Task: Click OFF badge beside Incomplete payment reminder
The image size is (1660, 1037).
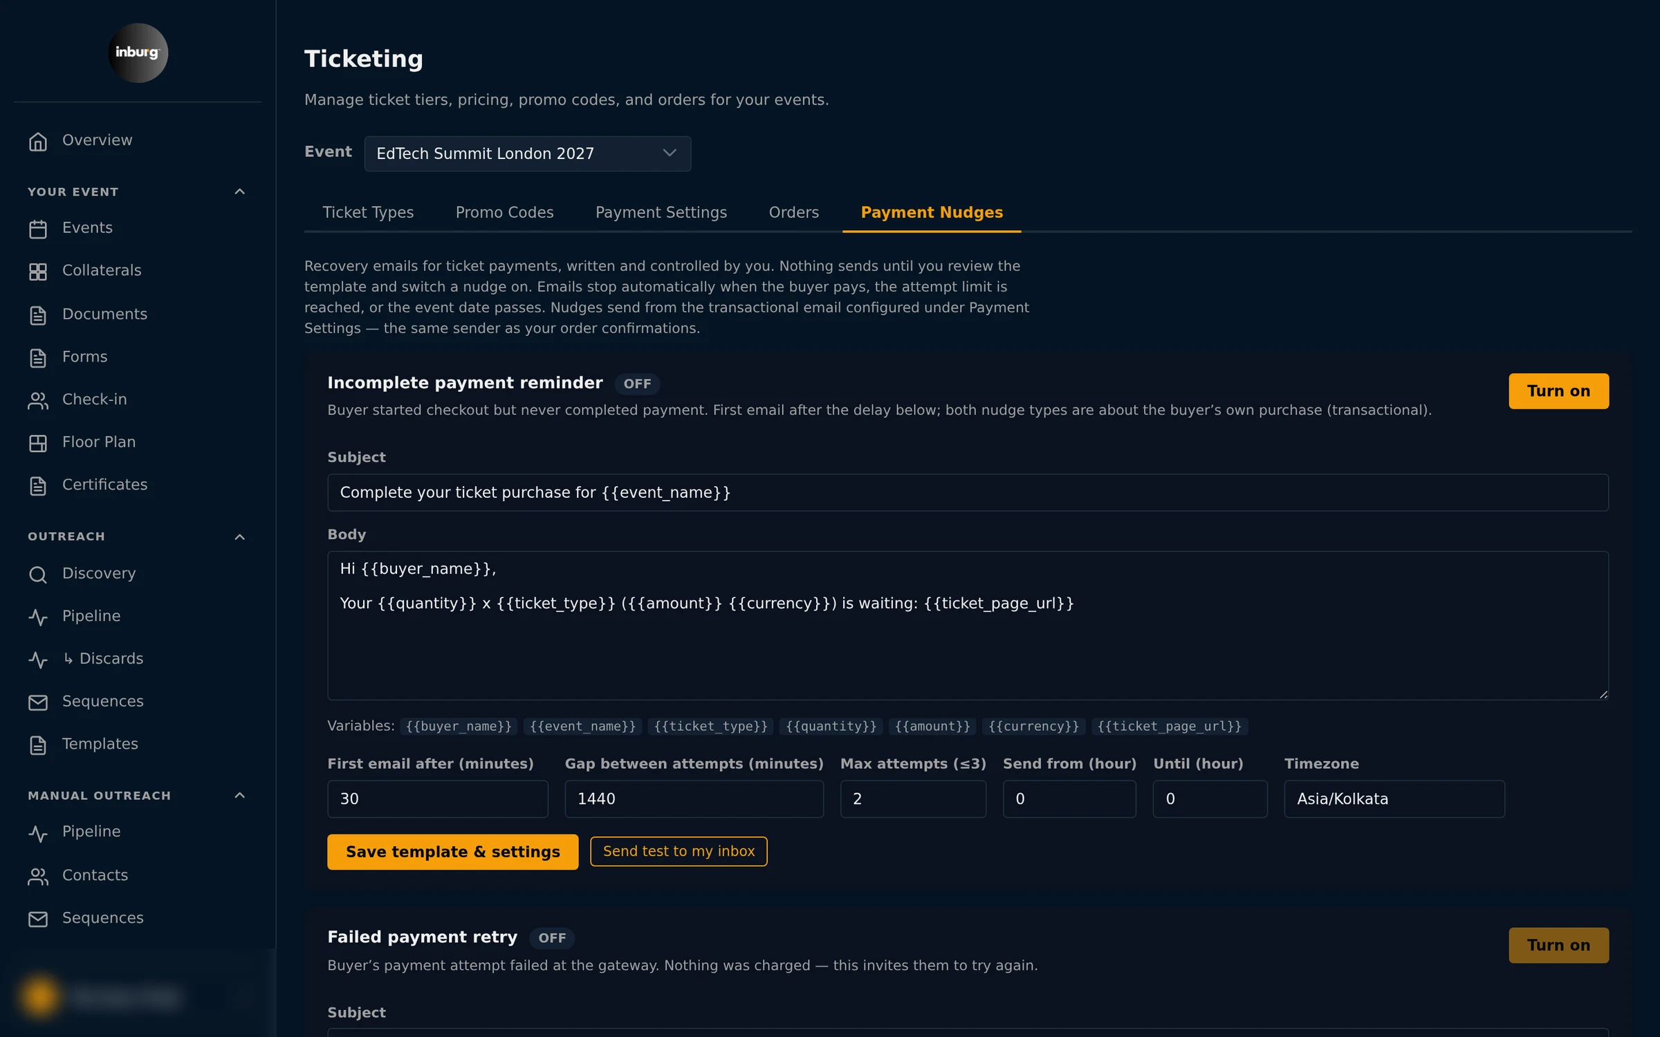Action: point(636,384)
